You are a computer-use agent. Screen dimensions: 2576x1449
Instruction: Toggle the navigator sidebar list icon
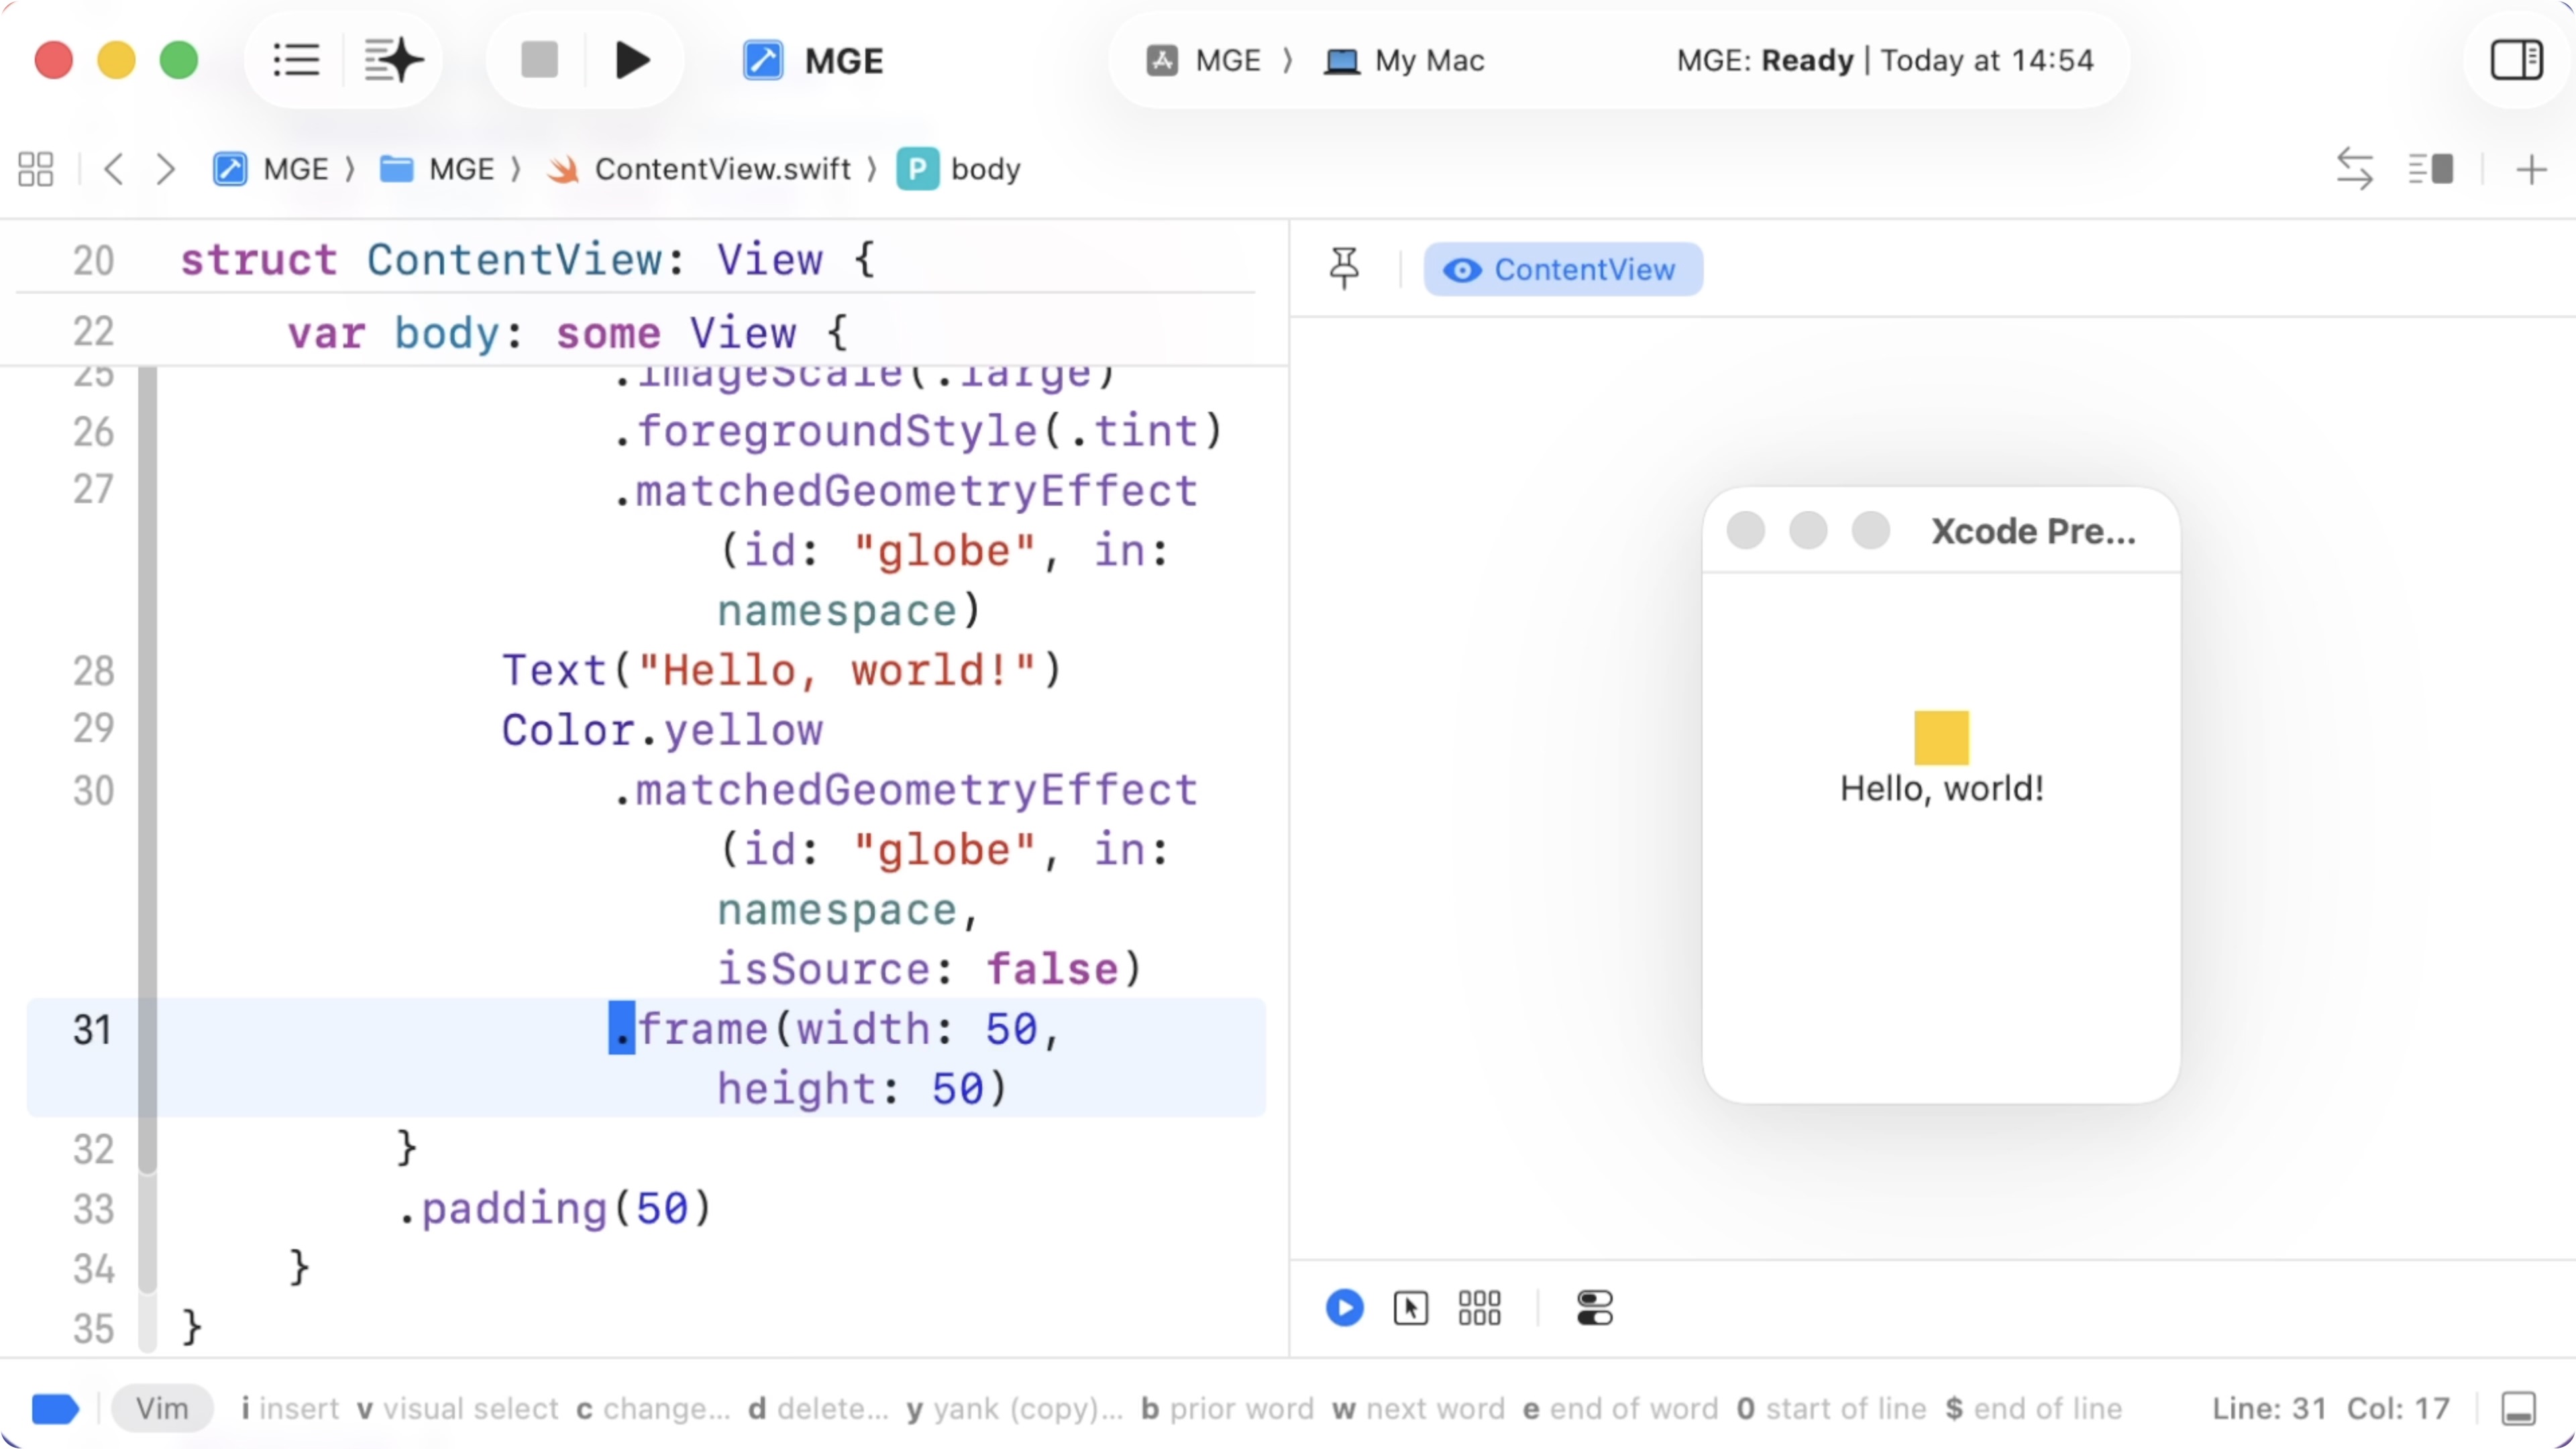click(x=296, y=60)
